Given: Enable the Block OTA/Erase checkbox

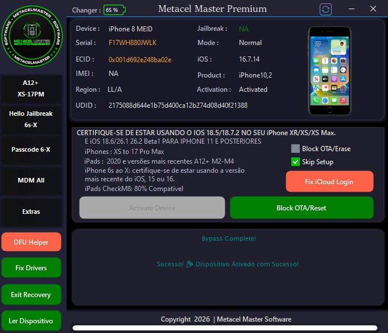Looking at the screenshot, I should [x=295, y=148].
